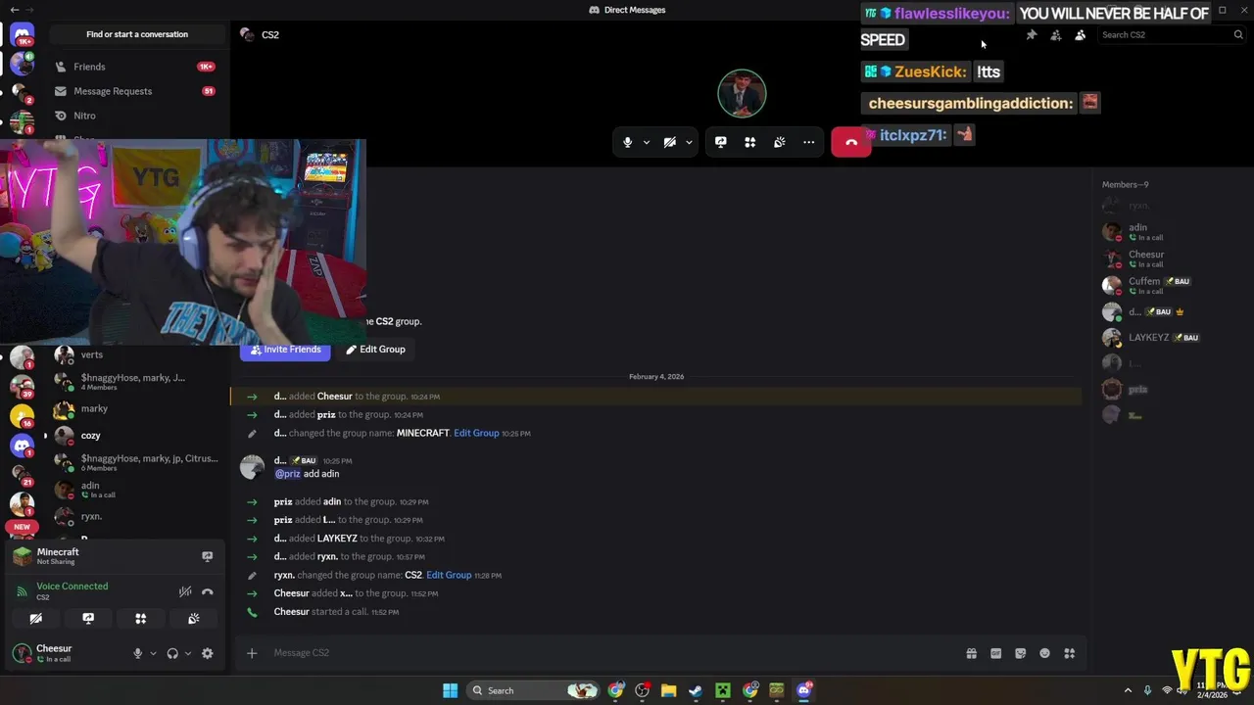Image resolution: width=1254 pixels, height=705 pixels.
Task: Select Cheesur in members list
Action: [x=1171, y=258]
